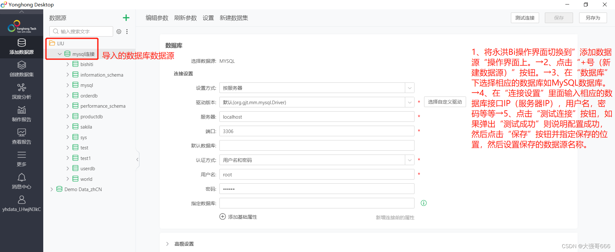Expand the sys database node
Viewport: 615px width, 252px height.
pyautogui.click(x=68, y=137)
